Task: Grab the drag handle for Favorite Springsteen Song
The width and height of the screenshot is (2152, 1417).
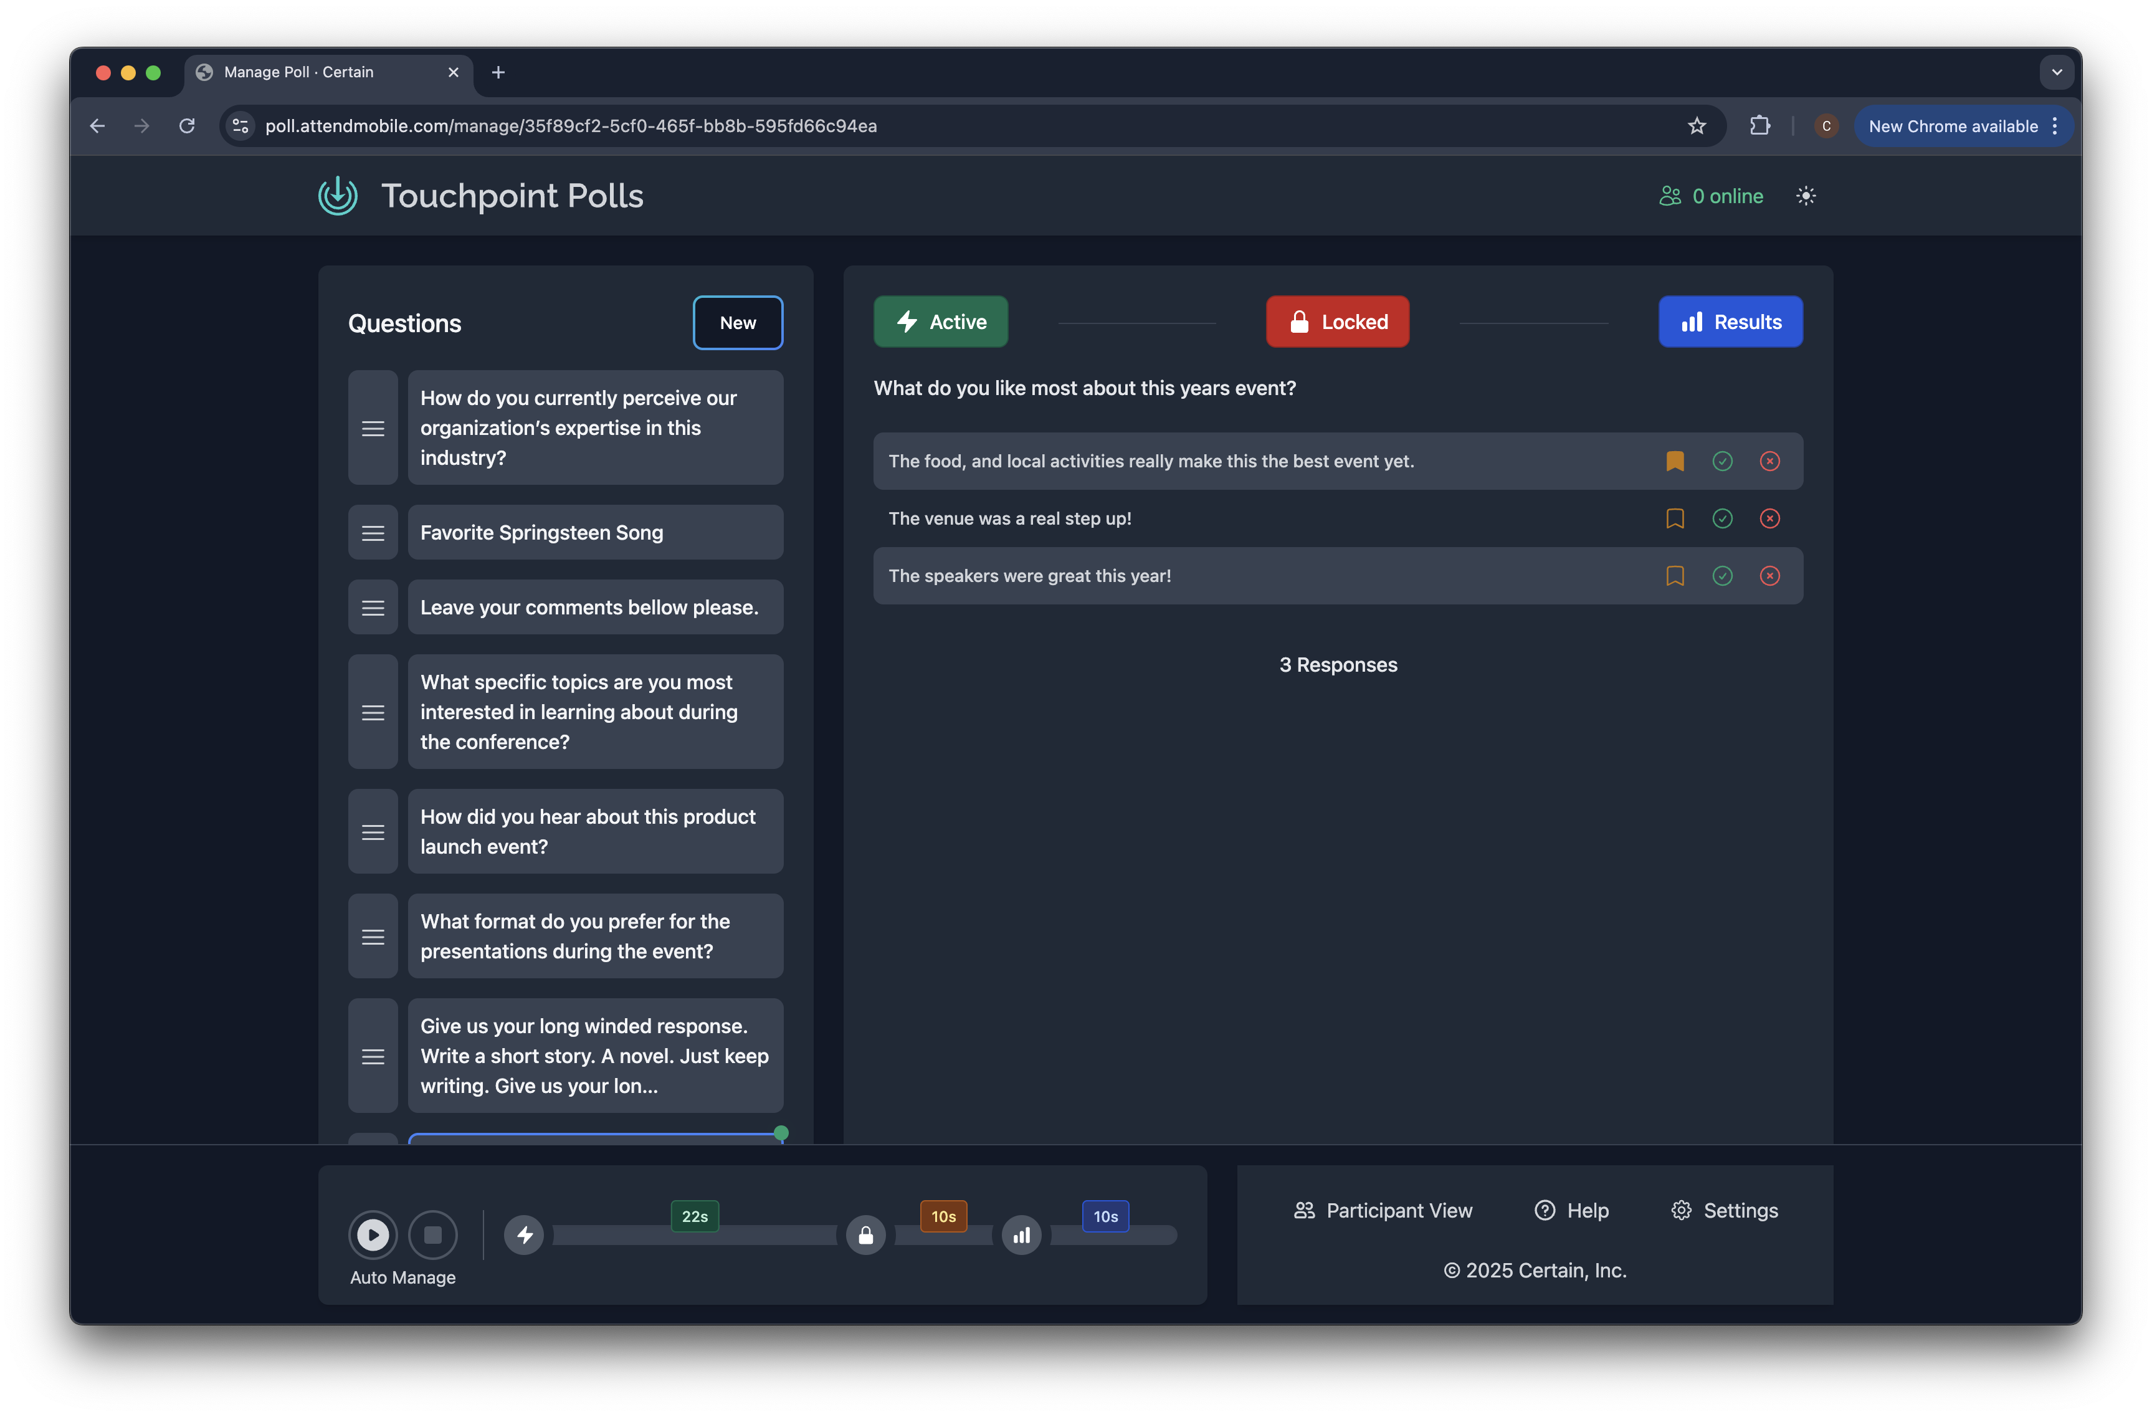Action: point(373,533)
